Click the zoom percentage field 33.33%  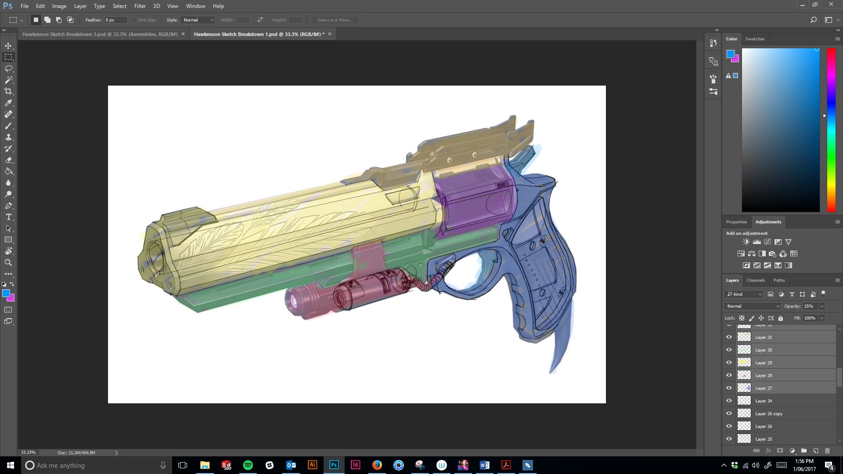[x=28, y=452]
